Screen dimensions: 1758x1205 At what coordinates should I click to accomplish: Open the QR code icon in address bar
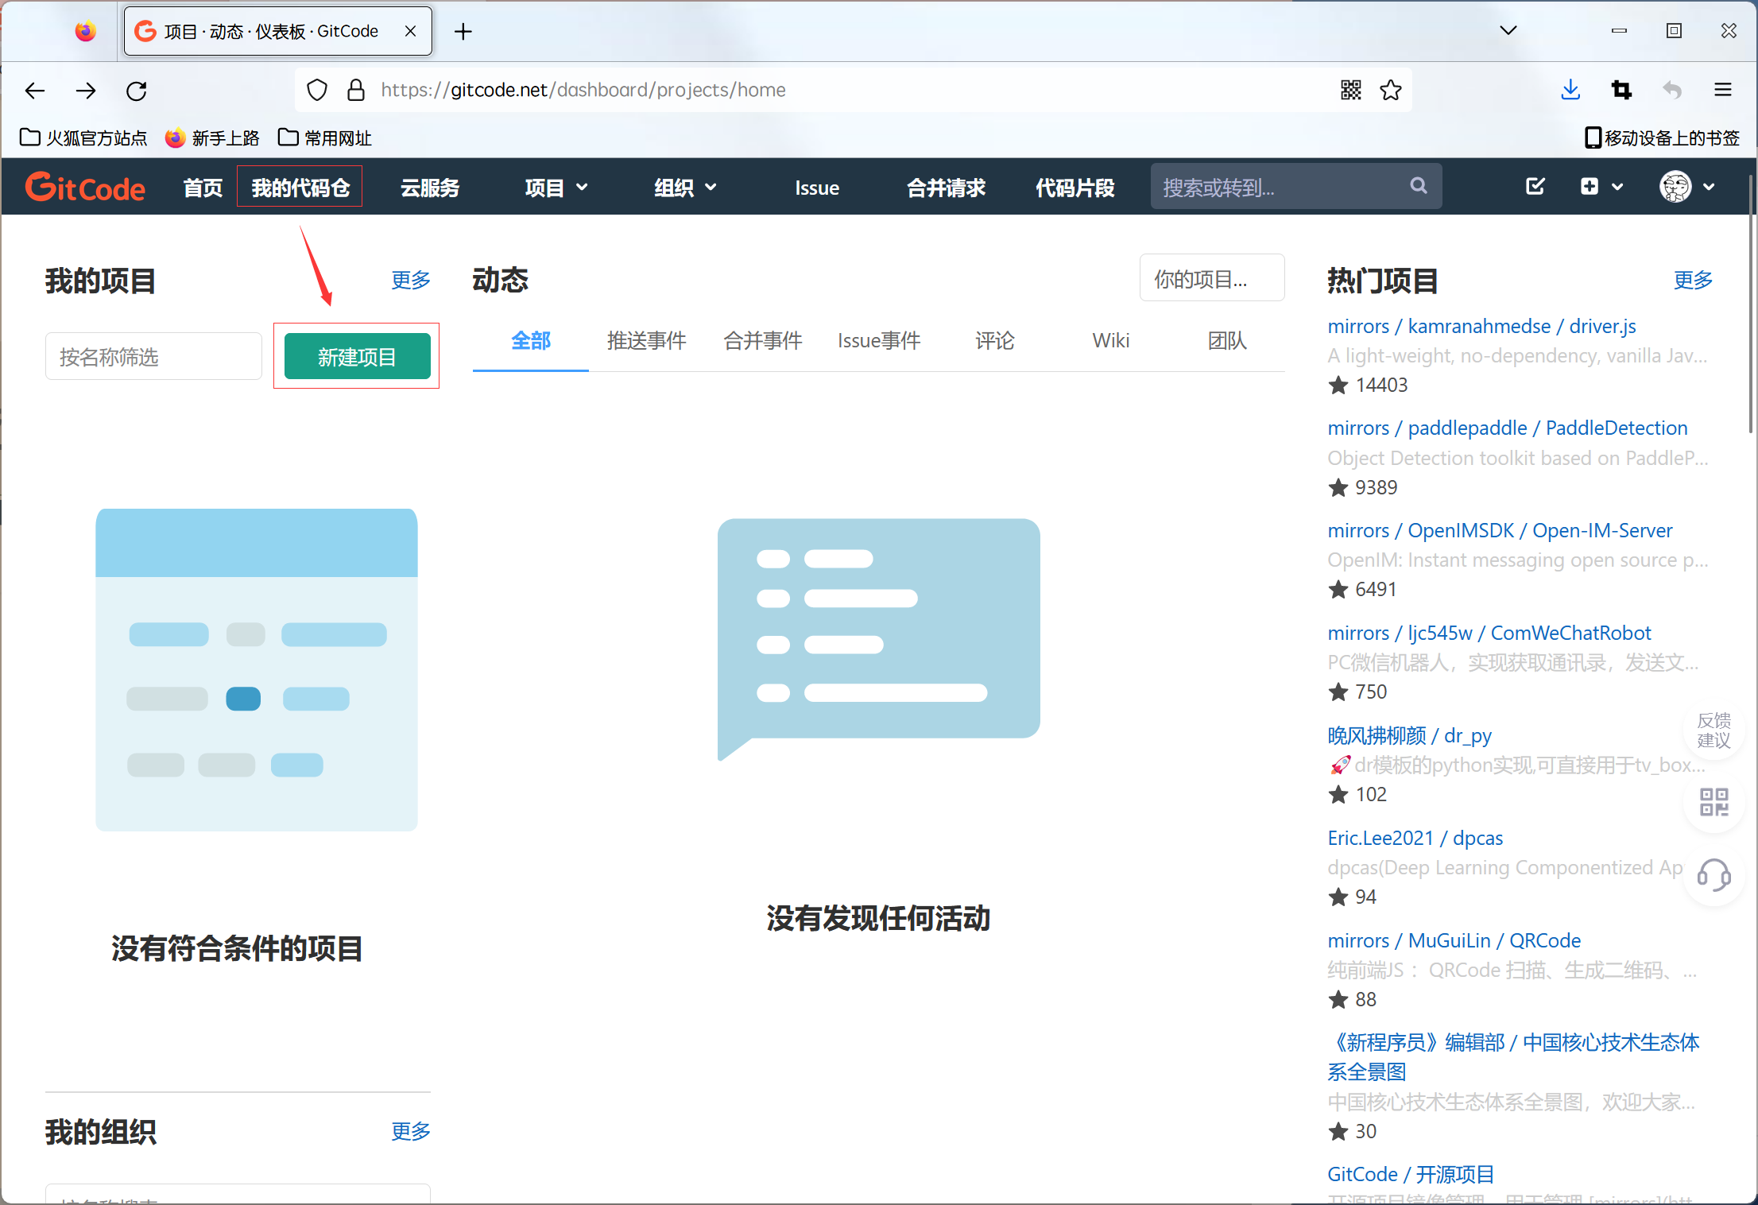(x=1351, y=90)
